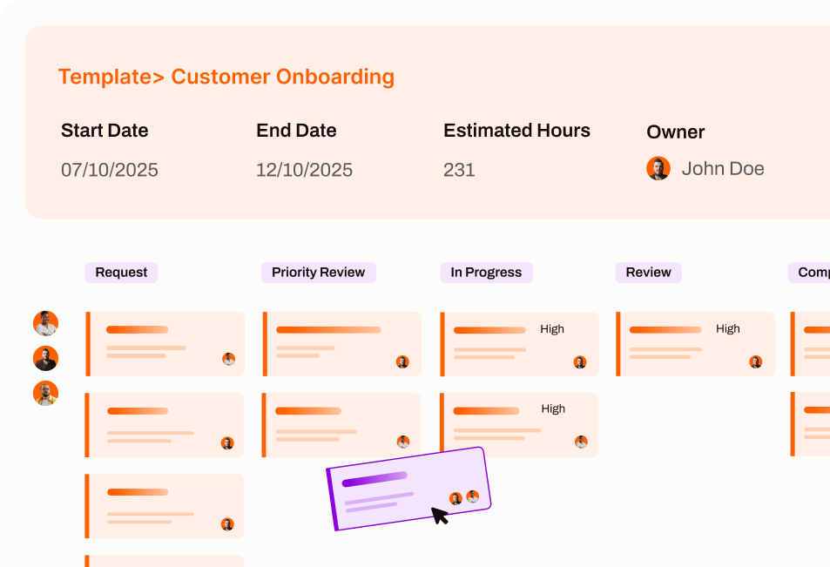The height and width of the screenshot is (567, 830).
Task: Click assignee avatar on first Request card
Action: tap(228, 359)
